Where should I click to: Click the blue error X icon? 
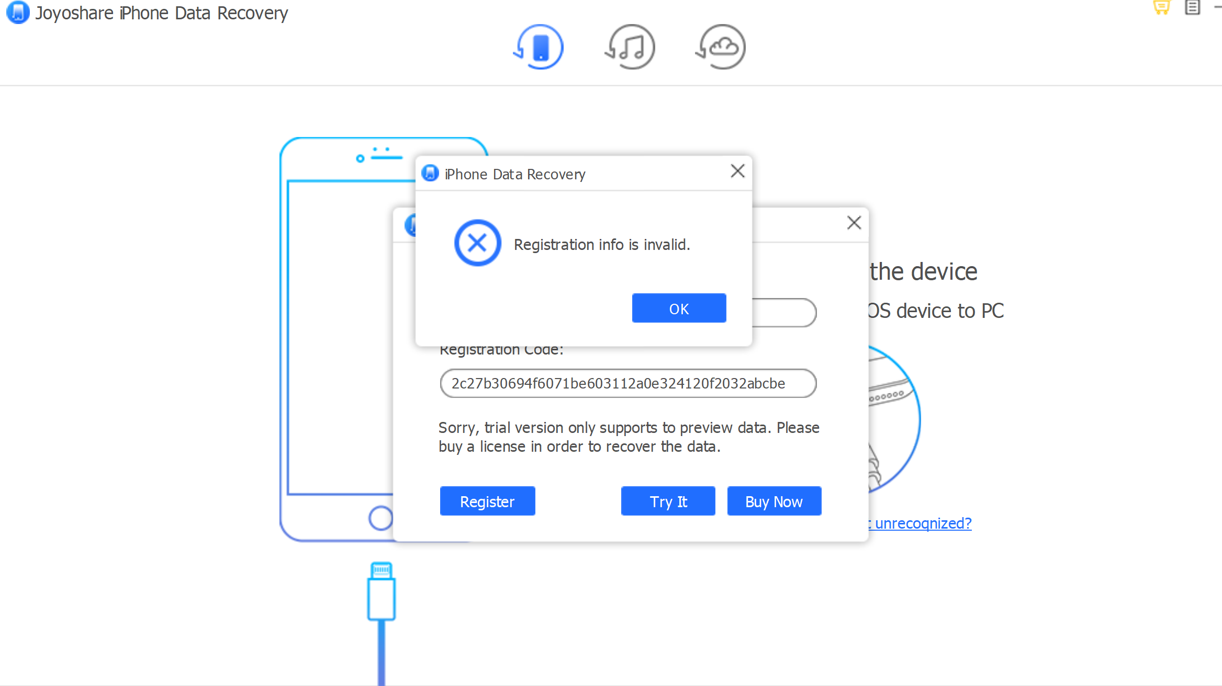(477, 243)
